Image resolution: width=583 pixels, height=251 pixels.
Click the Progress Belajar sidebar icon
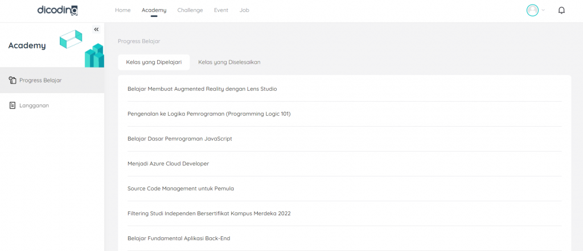(x=13, y=80)
